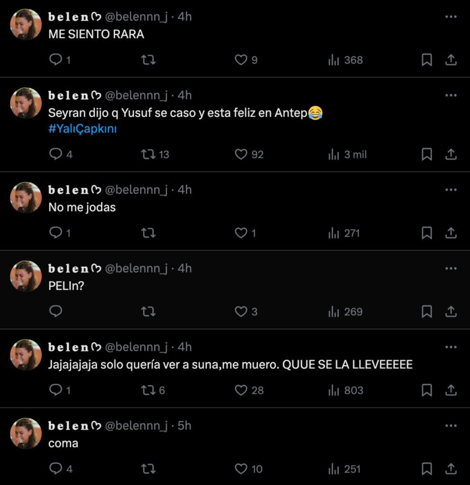Open @belennn_j profile from first tweet handle
The image size is (470, 485).
pyautogui.click(x=136, y=17)
